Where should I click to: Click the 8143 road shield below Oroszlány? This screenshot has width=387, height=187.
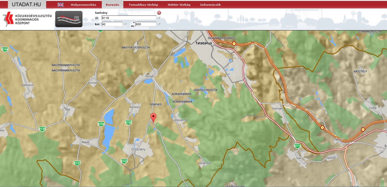pos(124,161)
